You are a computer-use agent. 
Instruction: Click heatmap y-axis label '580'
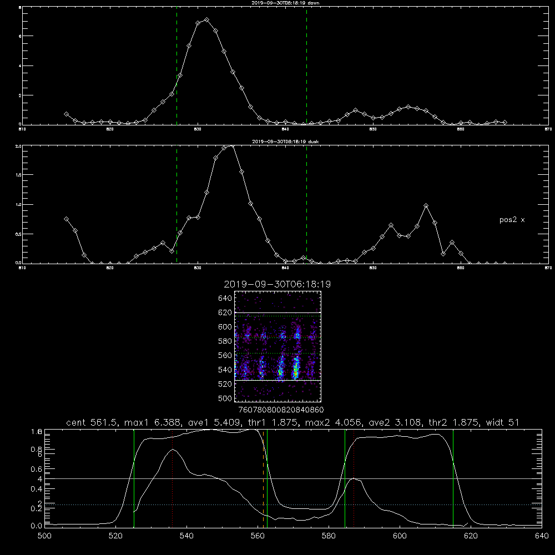click(x=225, y=341)
